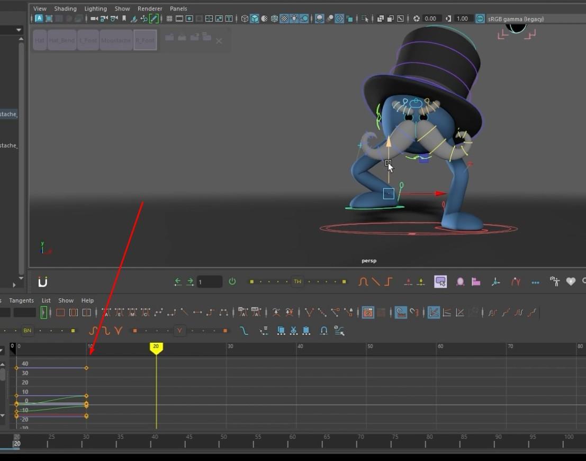Screen dimensions: 586x461
Task: Enable wireframe display cube icon
Action: 245,19
